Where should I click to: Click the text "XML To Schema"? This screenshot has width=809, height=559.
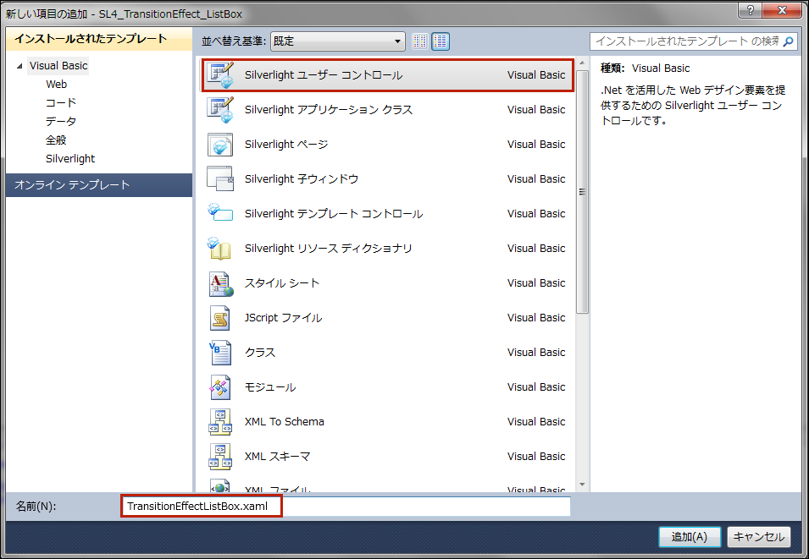point(285,421)
